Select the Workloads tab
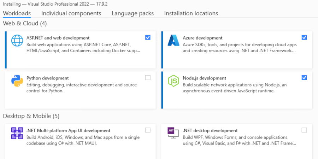This screenshot has width=318, height=159. point(17,13)
